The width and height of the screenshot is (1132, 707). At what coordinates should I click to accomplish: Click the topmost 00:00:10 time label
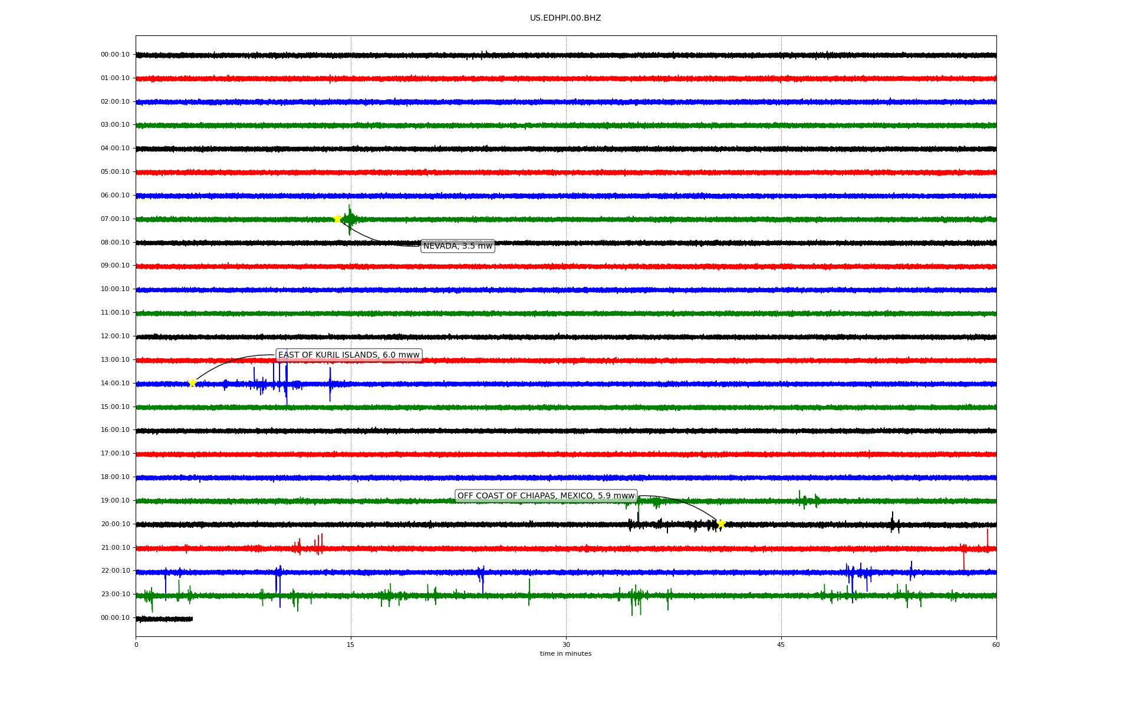click(x=115, y=55)
